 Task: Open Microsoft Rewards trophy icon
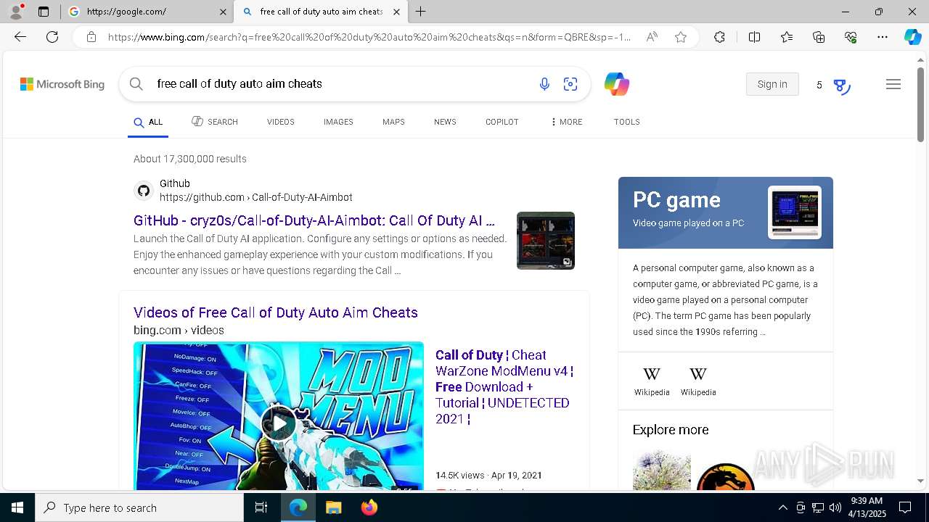pyautogui.click(x=841, y=86)
